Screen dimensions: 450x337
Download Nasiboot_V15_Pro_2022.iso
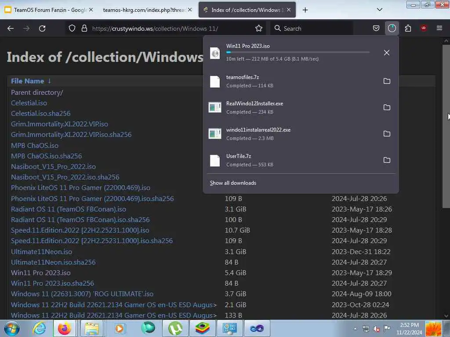click(x=53, y=166)
